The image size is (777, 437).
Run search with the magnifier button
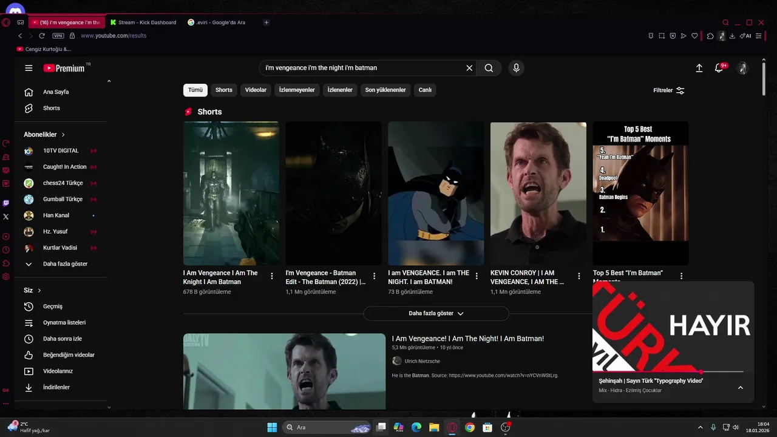pos(489,68)
